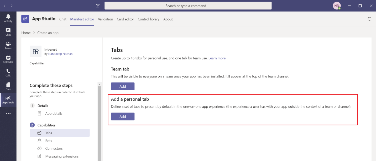Click the new chat compose icon
This screenshot has height=161, width=376.
(98, 6)
